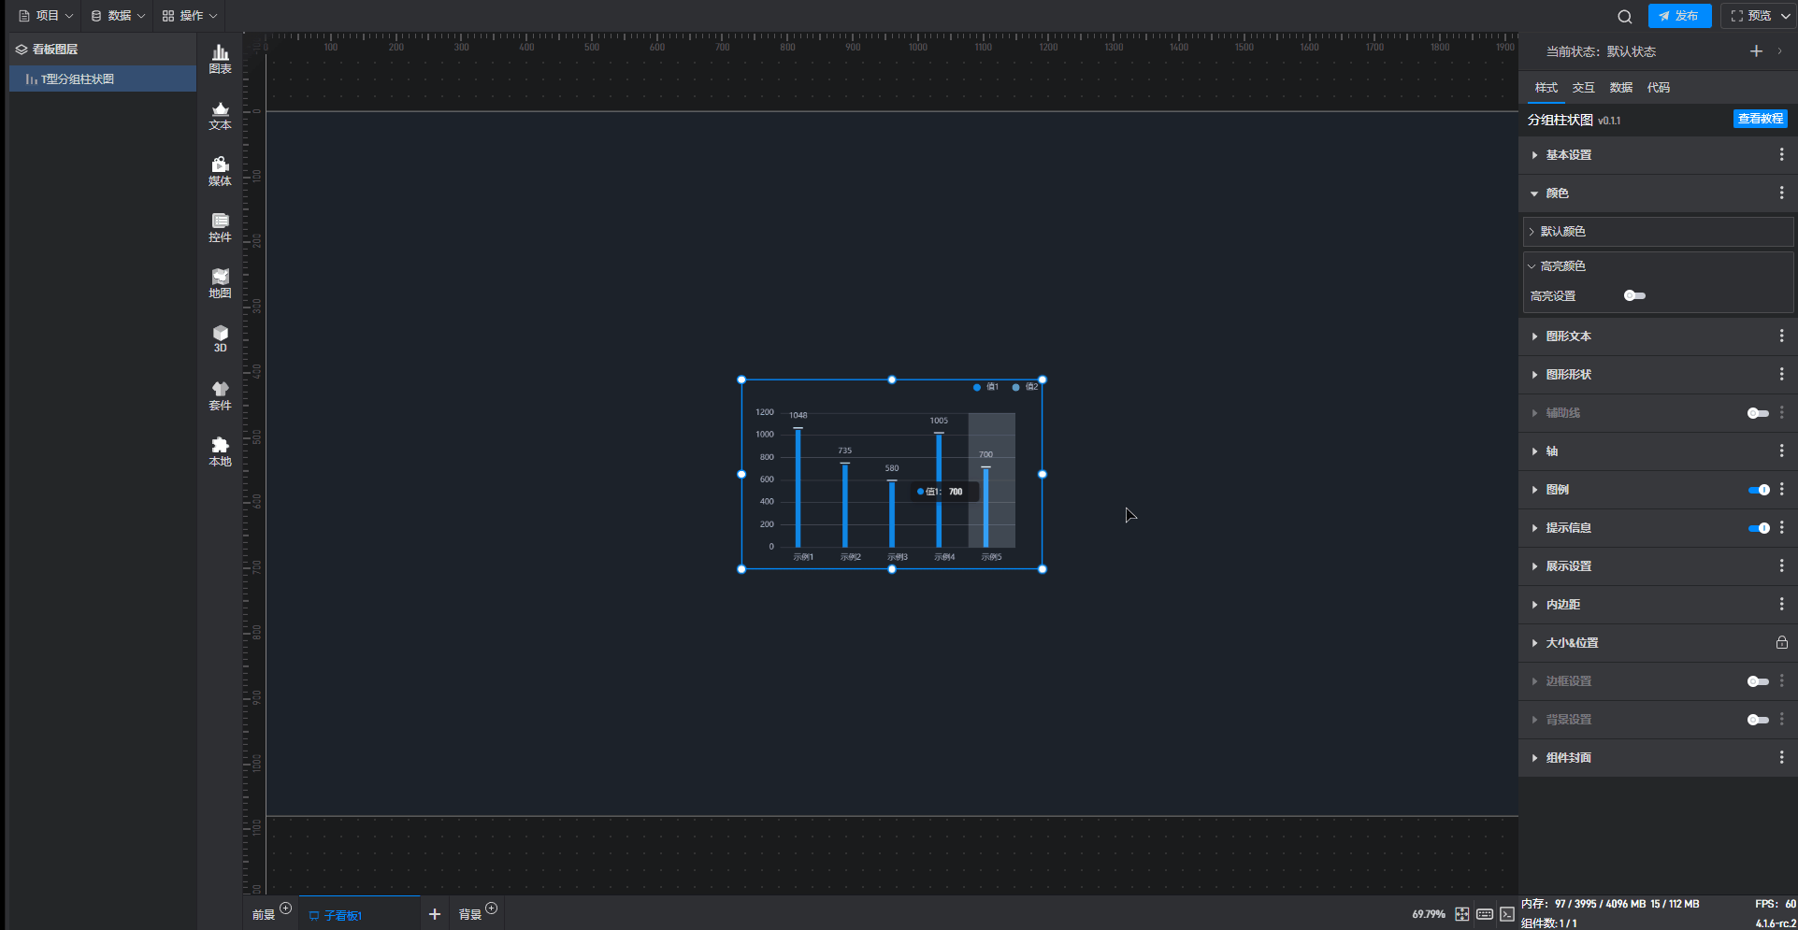This screenshot has height=930, width=1798.
Task: Open the 项目 dropdown menu
Action: click(x=46, y=16)
